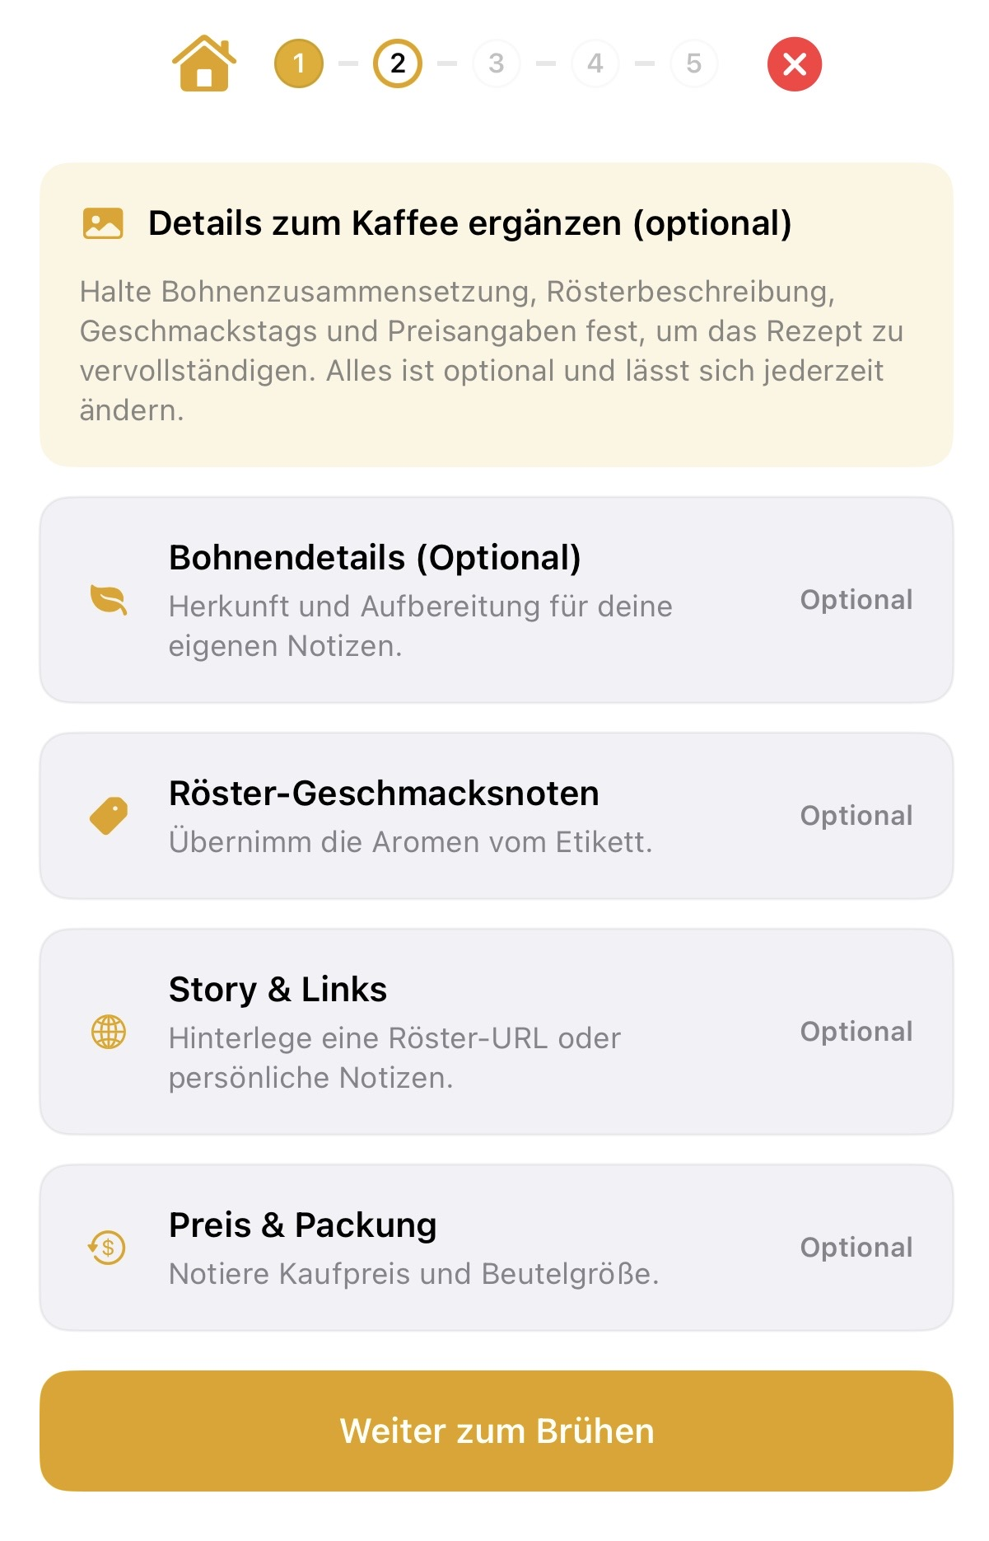Select step 2 circle
Image resolution: width=989 pixels, height=1541 pixels.
click(x=398, y=63)
